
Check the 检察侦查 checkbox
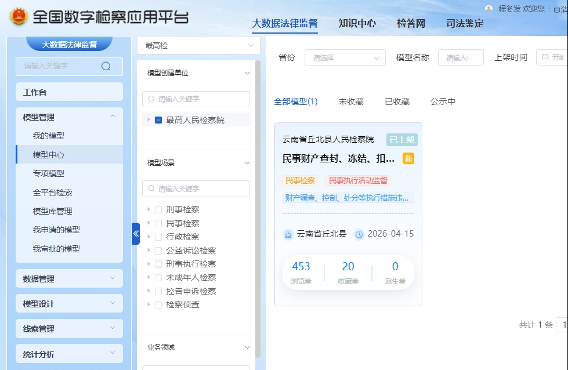[x=158, y=304]
